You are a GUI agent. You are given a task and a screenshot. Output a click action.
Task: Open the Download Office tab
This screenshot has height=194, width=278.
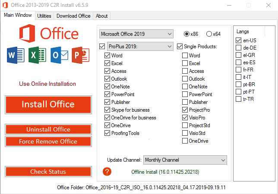(x=73, y=16)
